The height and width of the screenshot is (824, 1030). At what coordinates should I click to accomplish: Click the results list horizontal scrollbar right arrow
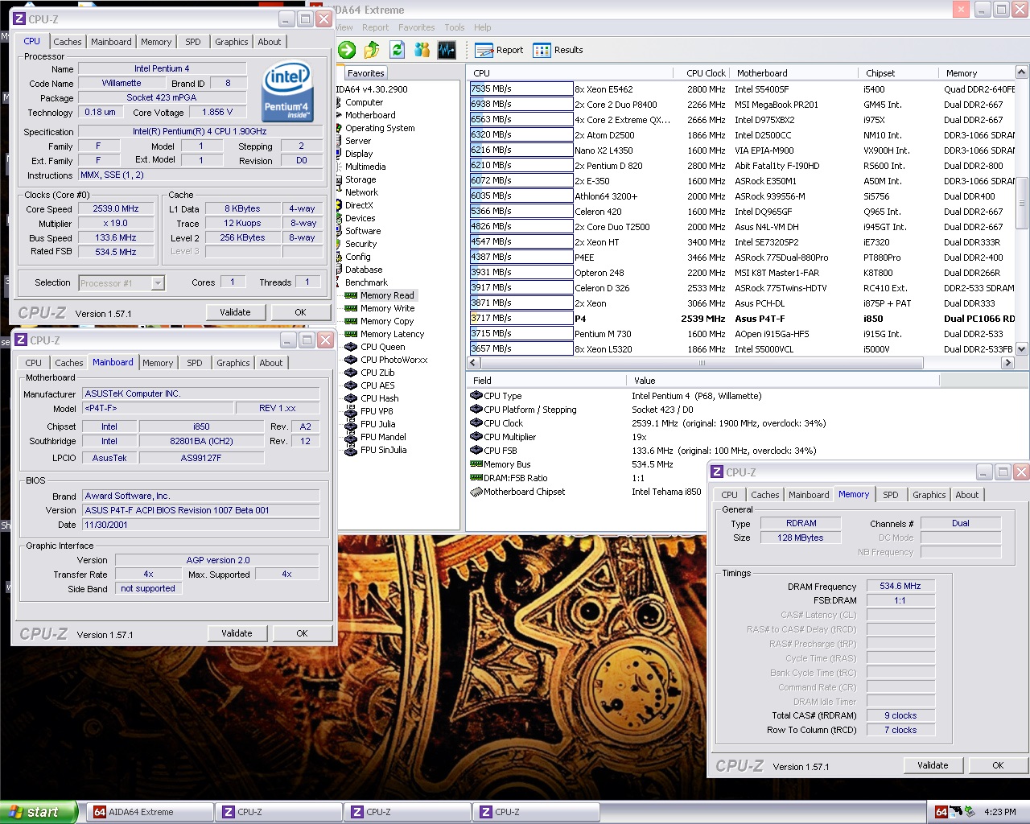tap(1007, 363)
